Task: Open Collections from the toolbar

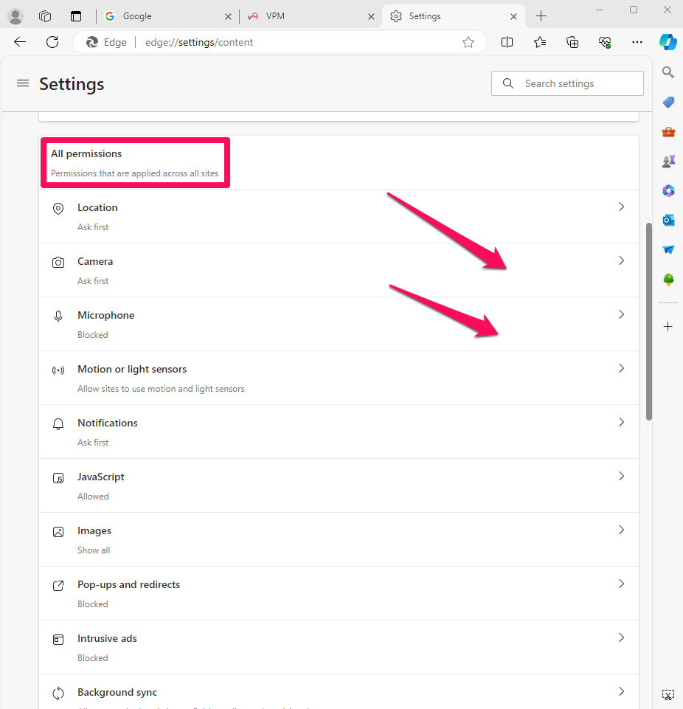Action: (x=572, y=42)
